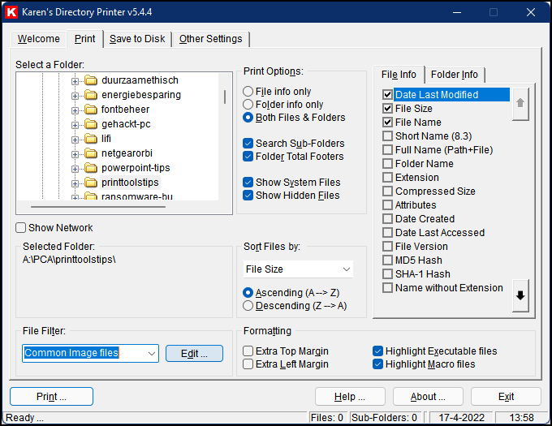Expand the fontbeheer tree node
This screenshot has width=552, height=426.
click(x=75, y=110)
